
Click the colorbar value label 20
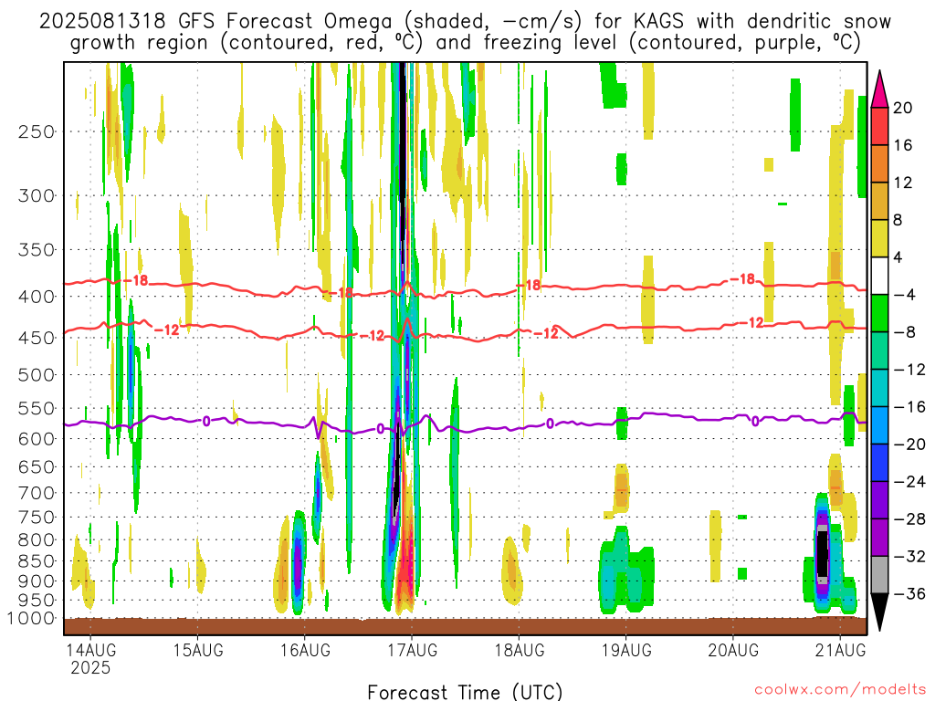coord(903,108)
